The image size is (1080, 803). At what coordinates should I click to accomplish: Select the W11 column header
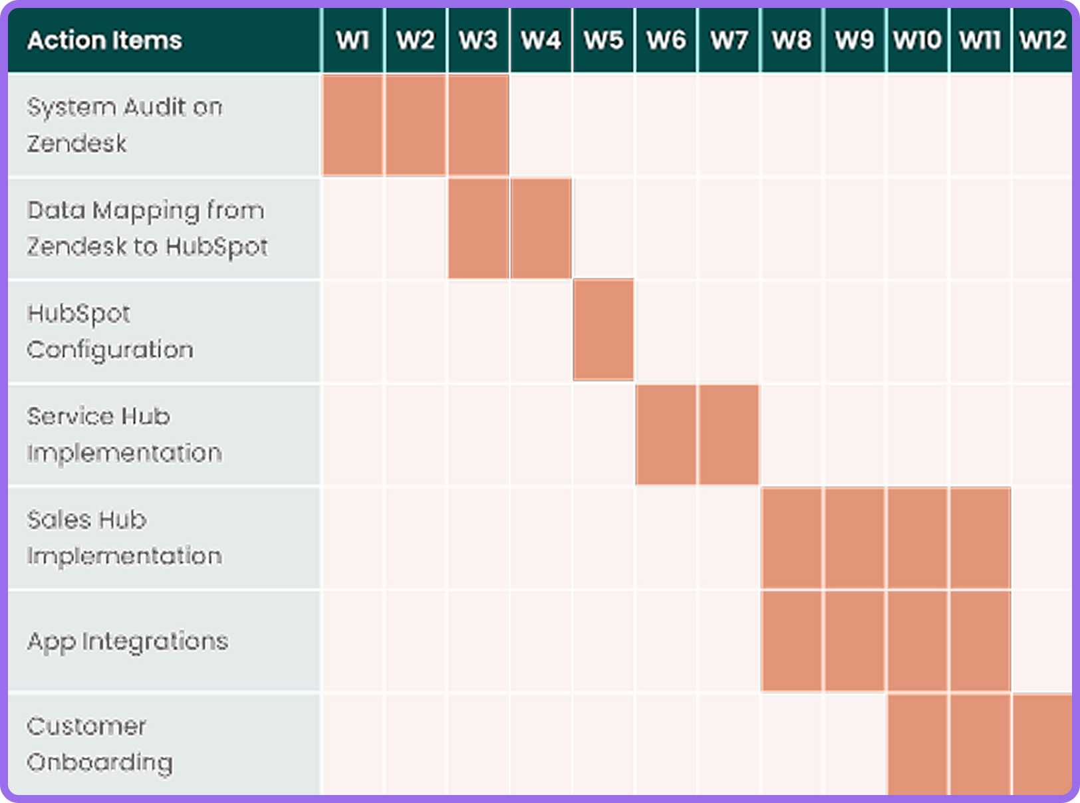point(980,40)
